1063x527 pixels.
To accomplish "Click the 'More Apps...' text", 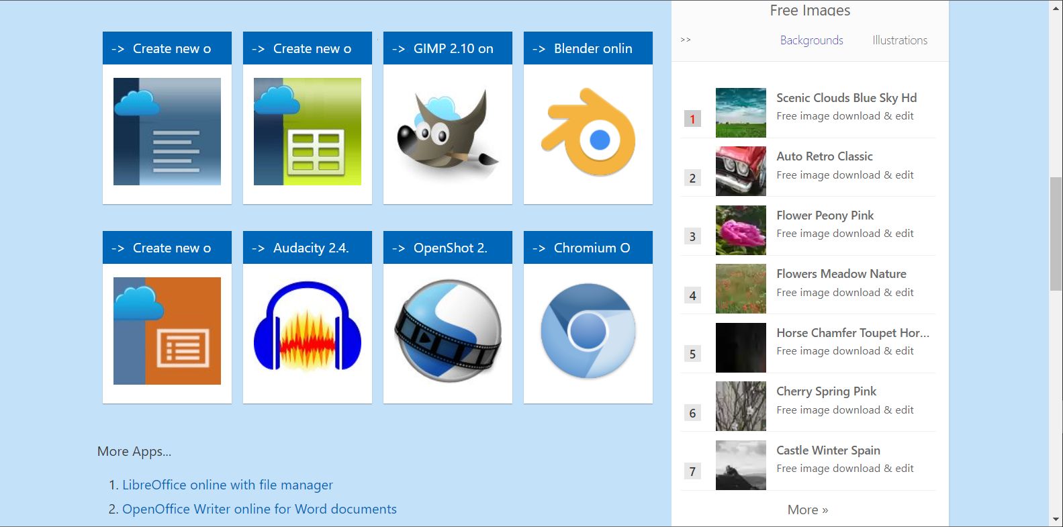I will point(134,452).
